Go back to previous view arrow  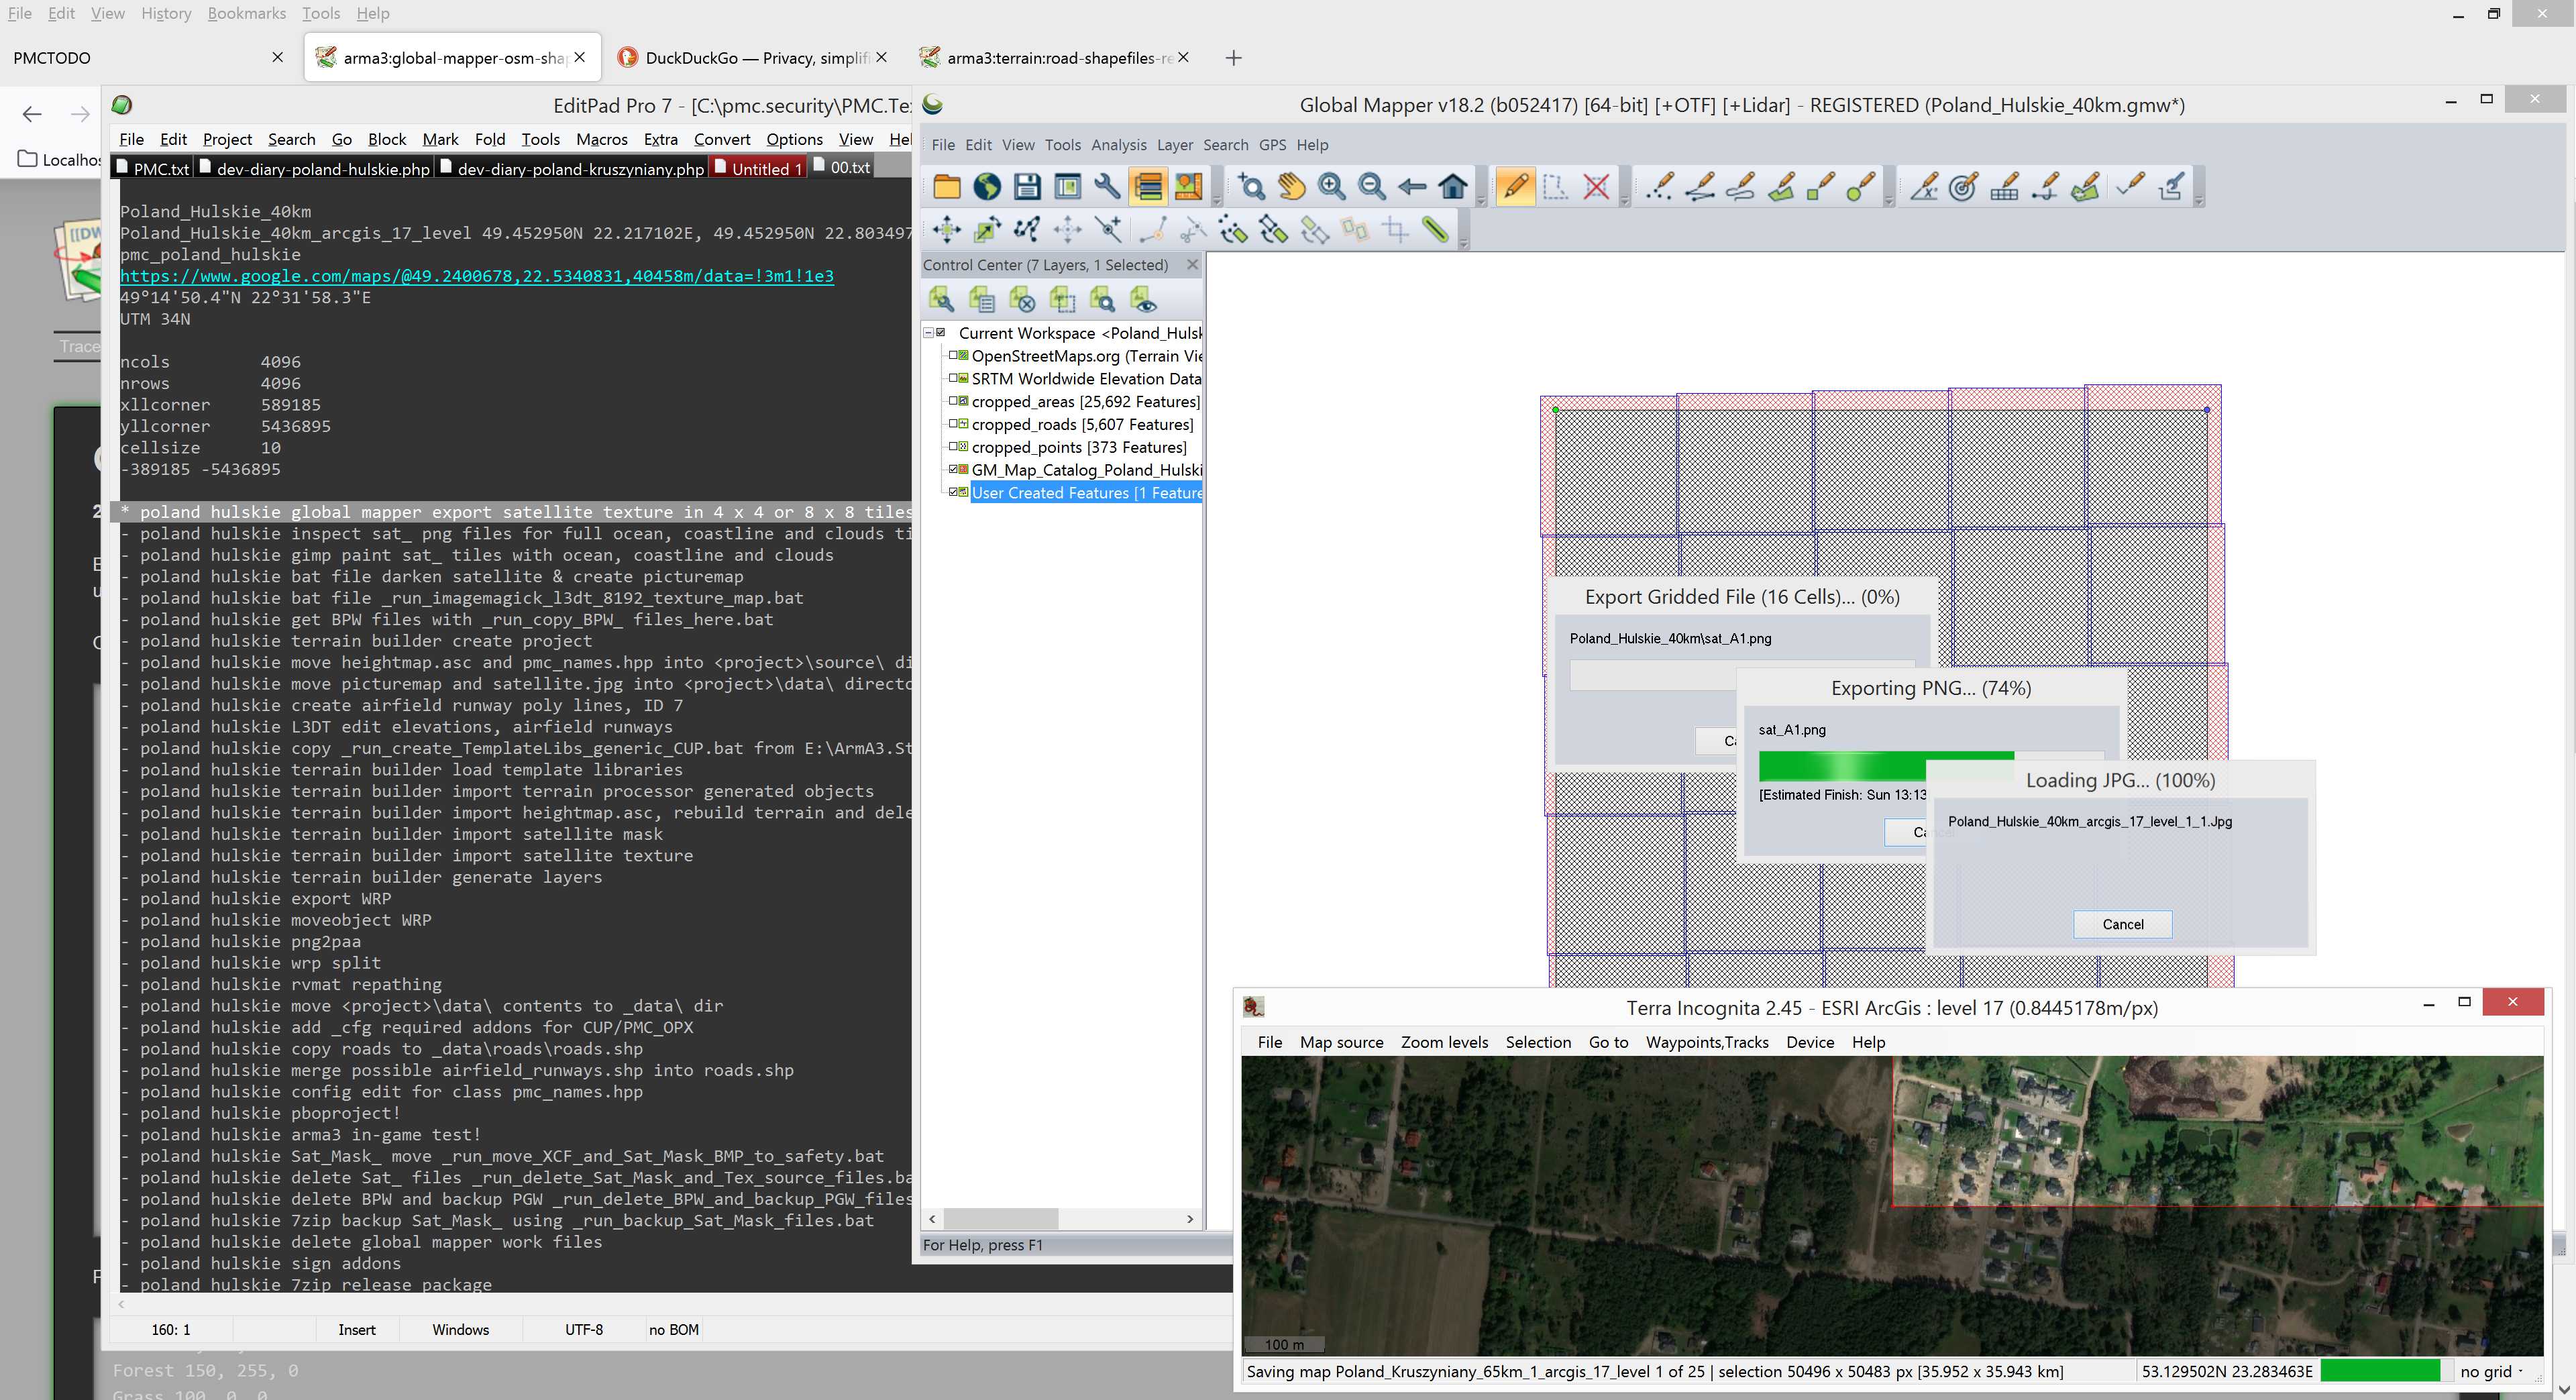(1412, 187)
